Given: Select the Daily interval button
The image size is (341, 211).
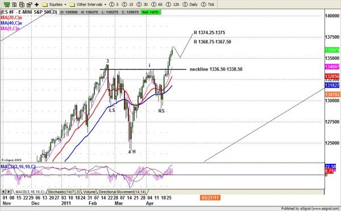Looking at the screenshot, I should 190,5.
